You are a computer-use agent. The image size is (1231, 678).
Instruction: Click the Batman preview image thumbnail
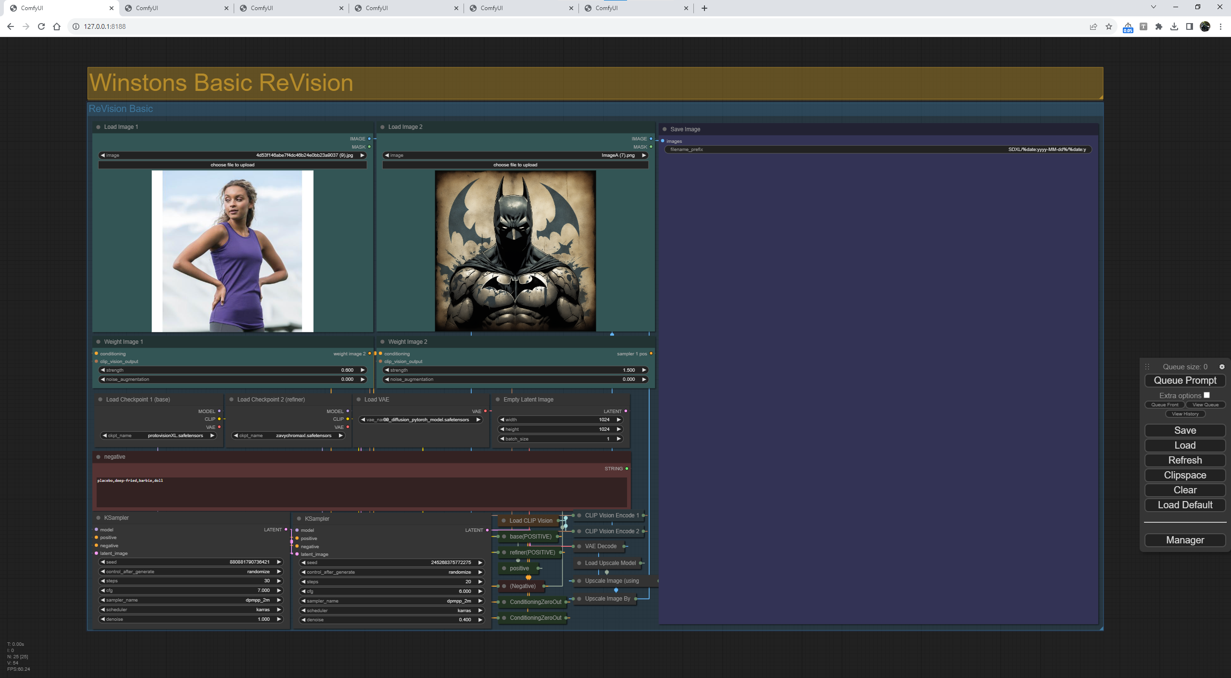pos(515,251)
